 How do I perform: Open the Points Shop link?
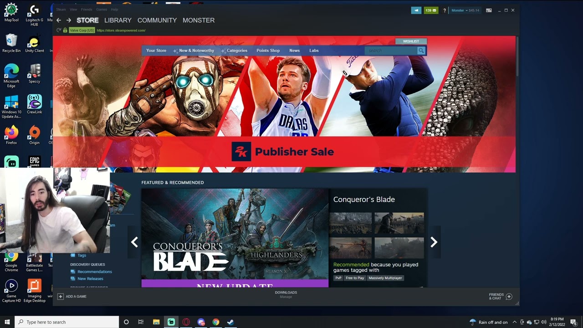268,51
